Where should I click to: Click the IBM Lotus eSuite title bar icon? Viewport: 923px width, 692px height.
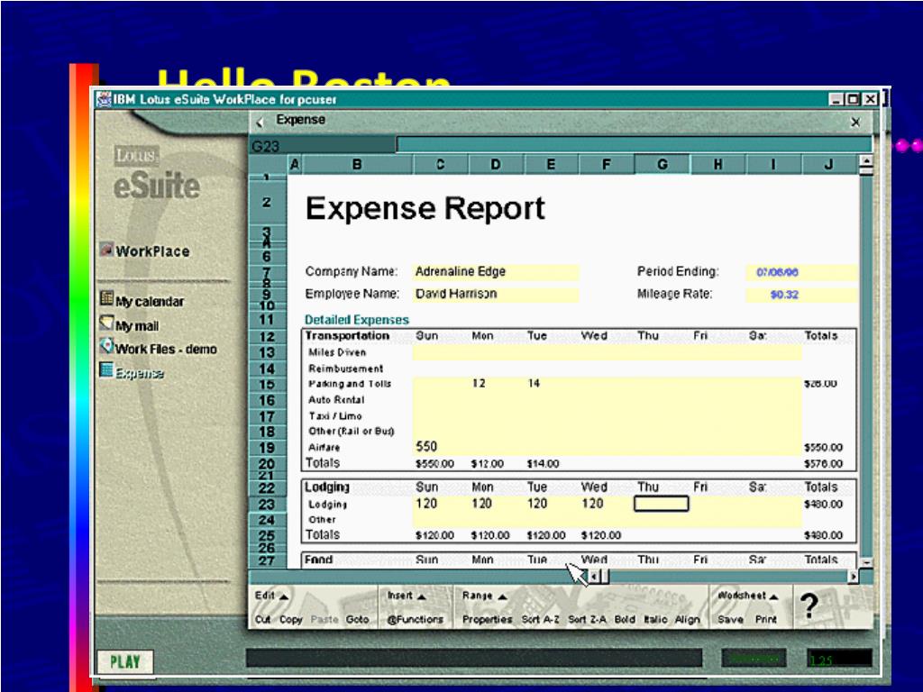point(104,99)
